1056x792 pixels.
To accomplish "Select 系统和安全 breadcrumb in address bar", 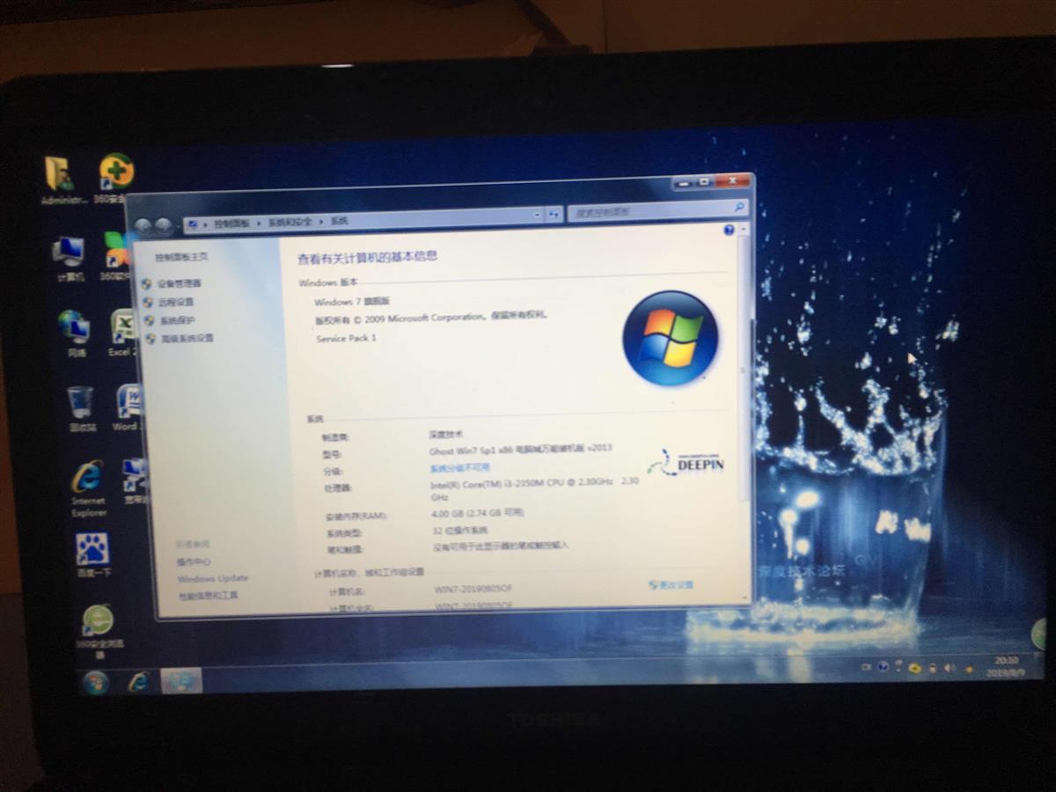I will pyautogui.click(x=290, y=223).
